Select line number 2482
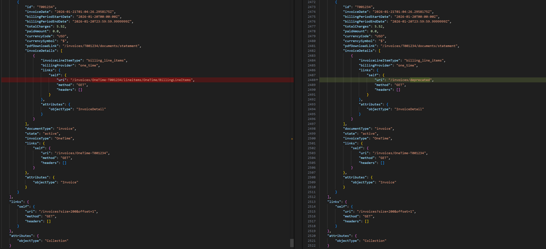Image resolution: width=546 pixels, height=249 pixels. (312, 51)
